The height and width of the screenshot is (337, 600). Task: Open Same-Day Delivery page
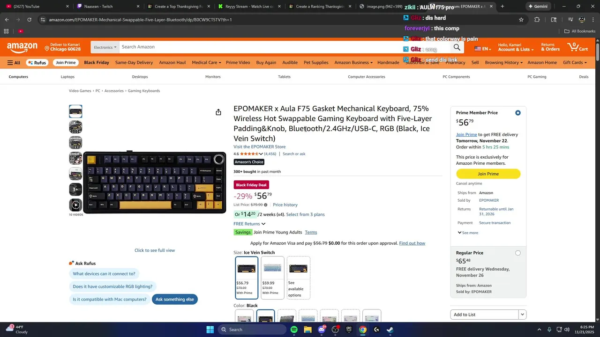coord(134,63)
